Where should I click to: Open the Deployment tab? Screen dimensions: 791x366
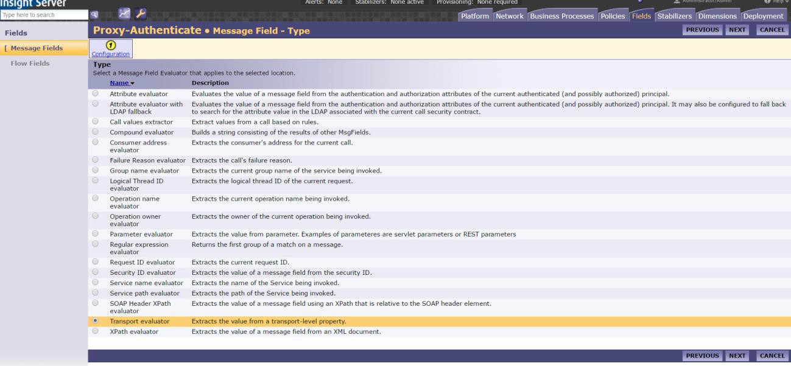point(762,16)
